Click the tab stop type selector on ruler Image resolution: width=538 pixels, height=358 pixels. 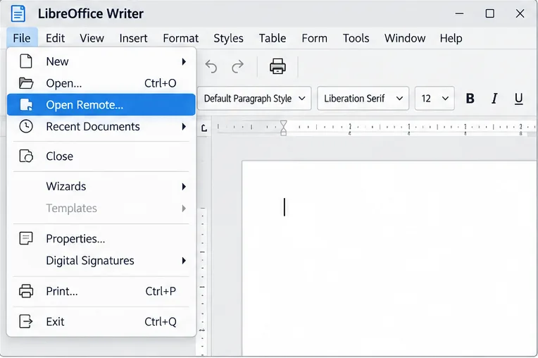coord(204,128)
